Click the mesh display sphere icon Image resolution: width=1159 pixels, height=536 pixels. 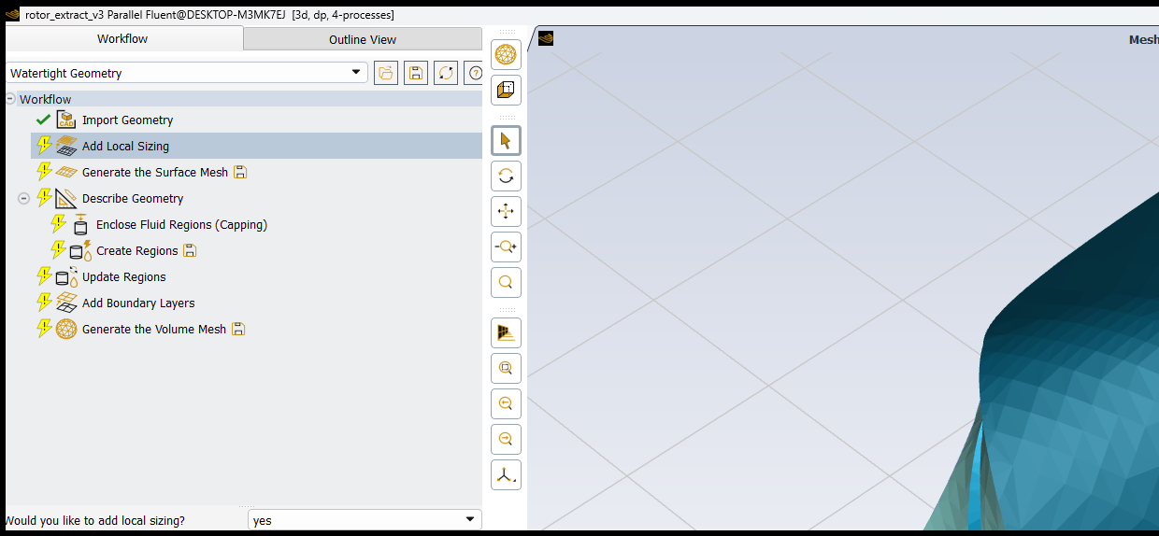(506, 55)
